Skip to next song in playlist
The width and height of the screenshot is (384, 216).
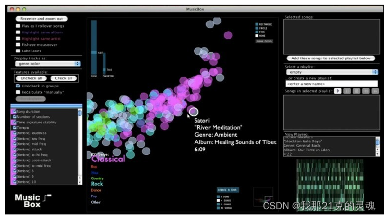pyautogui.click(x=375, y=91)
